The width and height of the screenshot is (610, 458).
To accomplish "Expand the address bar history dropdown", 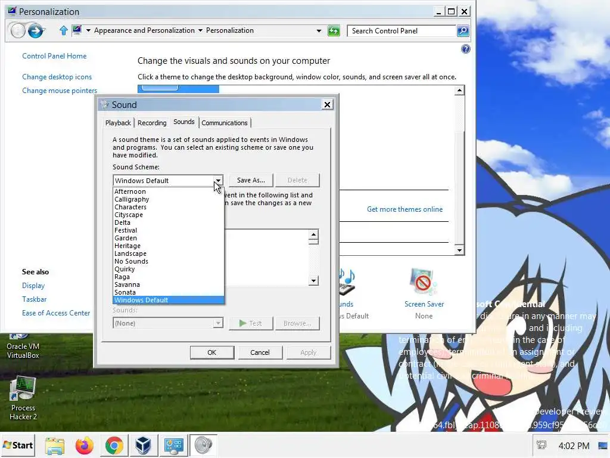I will pyautogui.click(x=319, y=31).
